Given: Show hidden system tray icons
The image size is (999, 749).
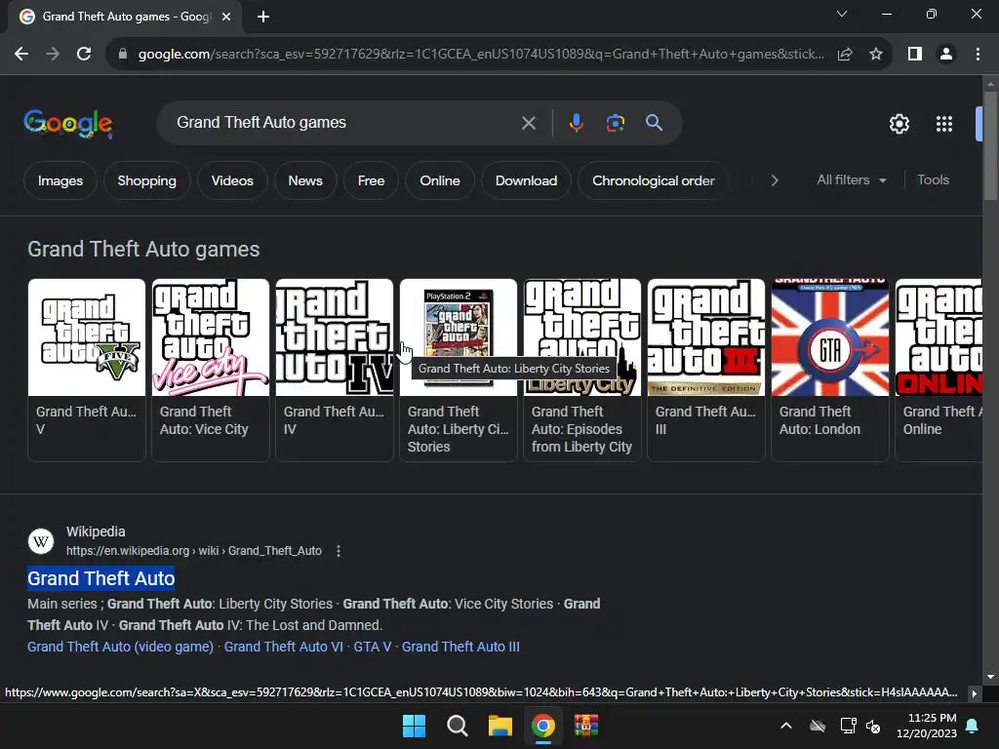Looking at the screenshot, I should [x=786, y=726].
